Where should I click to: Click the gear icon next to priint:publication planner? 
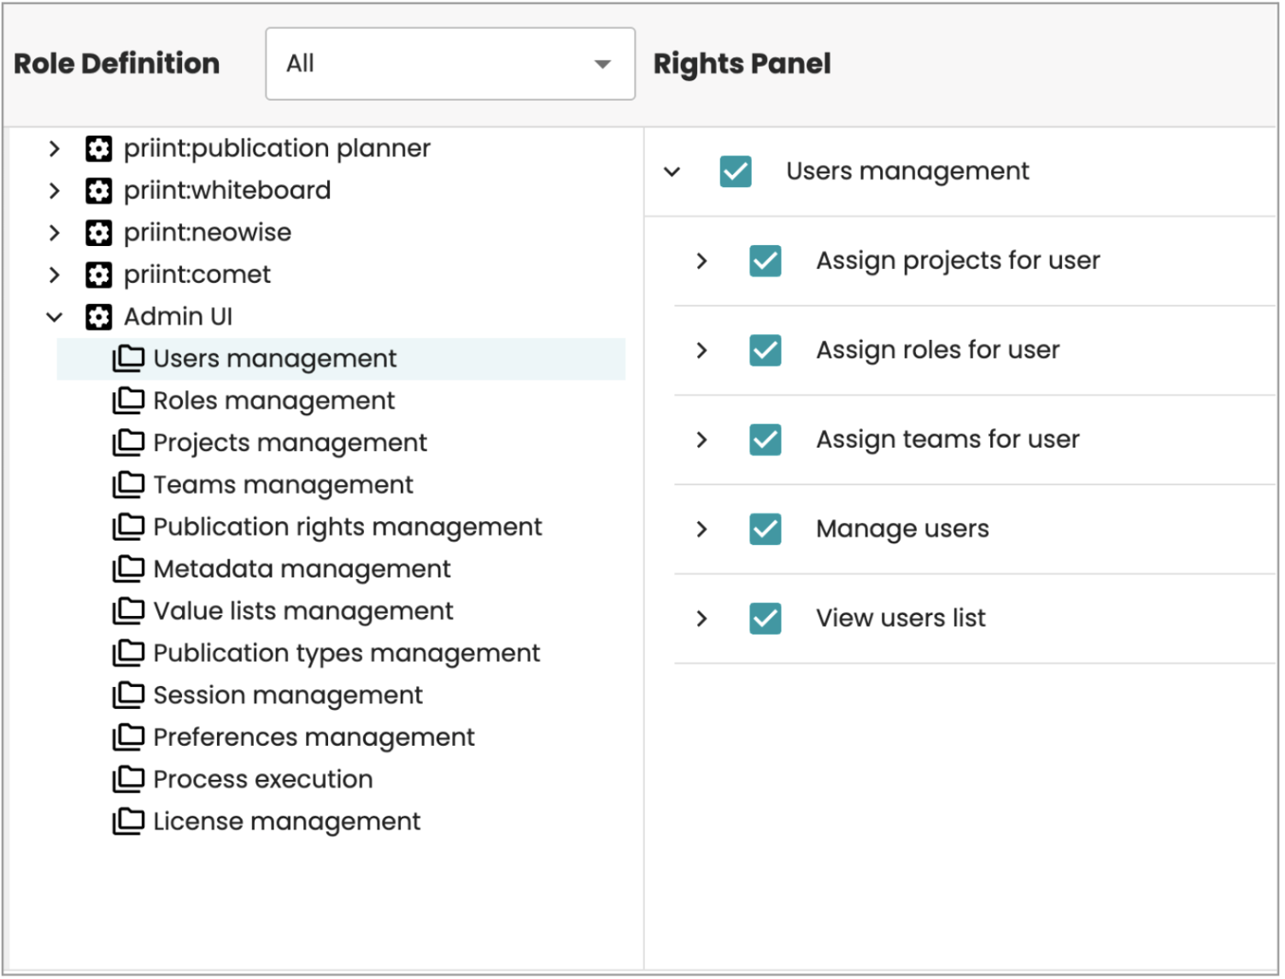coord(98,148)
